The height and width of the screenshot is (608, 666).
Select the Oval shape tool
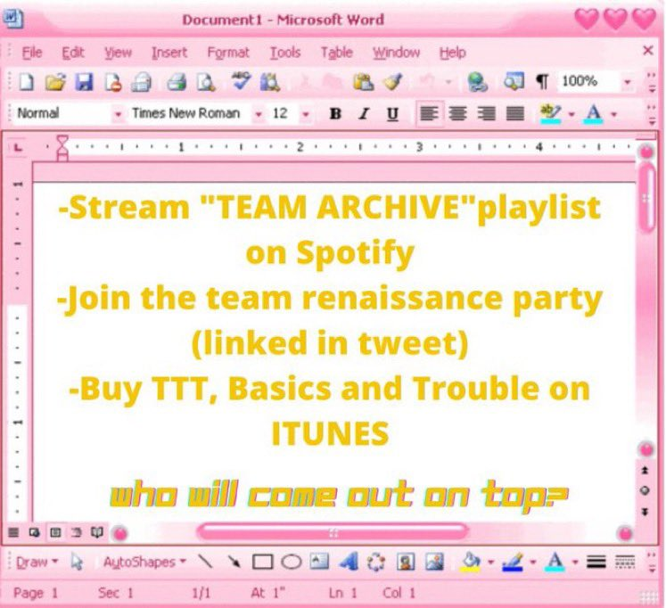point(292,563)
